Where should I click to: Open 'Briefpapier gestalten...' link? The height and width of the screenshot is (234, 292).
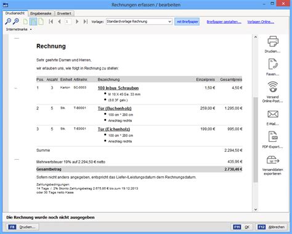[224, 21]
